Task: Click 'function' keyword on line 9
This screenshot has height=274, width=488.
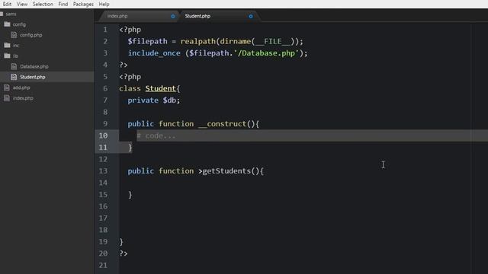Action: pyautogui.click(x=176, y=124)
